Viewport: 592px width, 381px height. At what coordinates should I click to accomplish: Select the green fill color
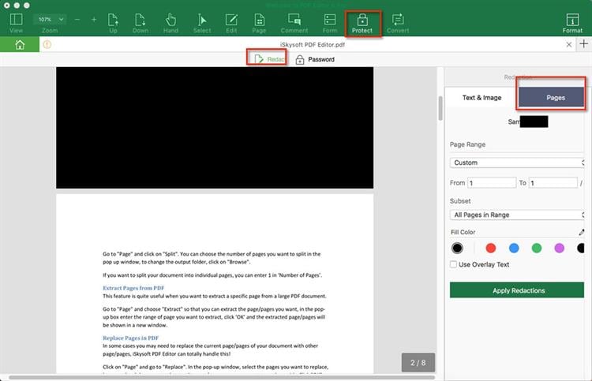pyautogui.click(x=537, y=248)
